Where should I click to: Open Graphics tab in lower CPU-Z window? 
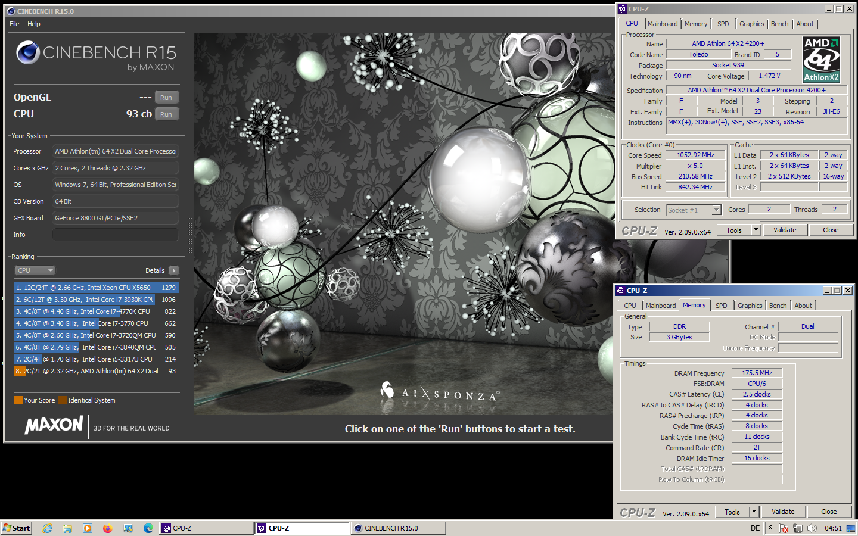pyautogui.click(x=750, y=306)
